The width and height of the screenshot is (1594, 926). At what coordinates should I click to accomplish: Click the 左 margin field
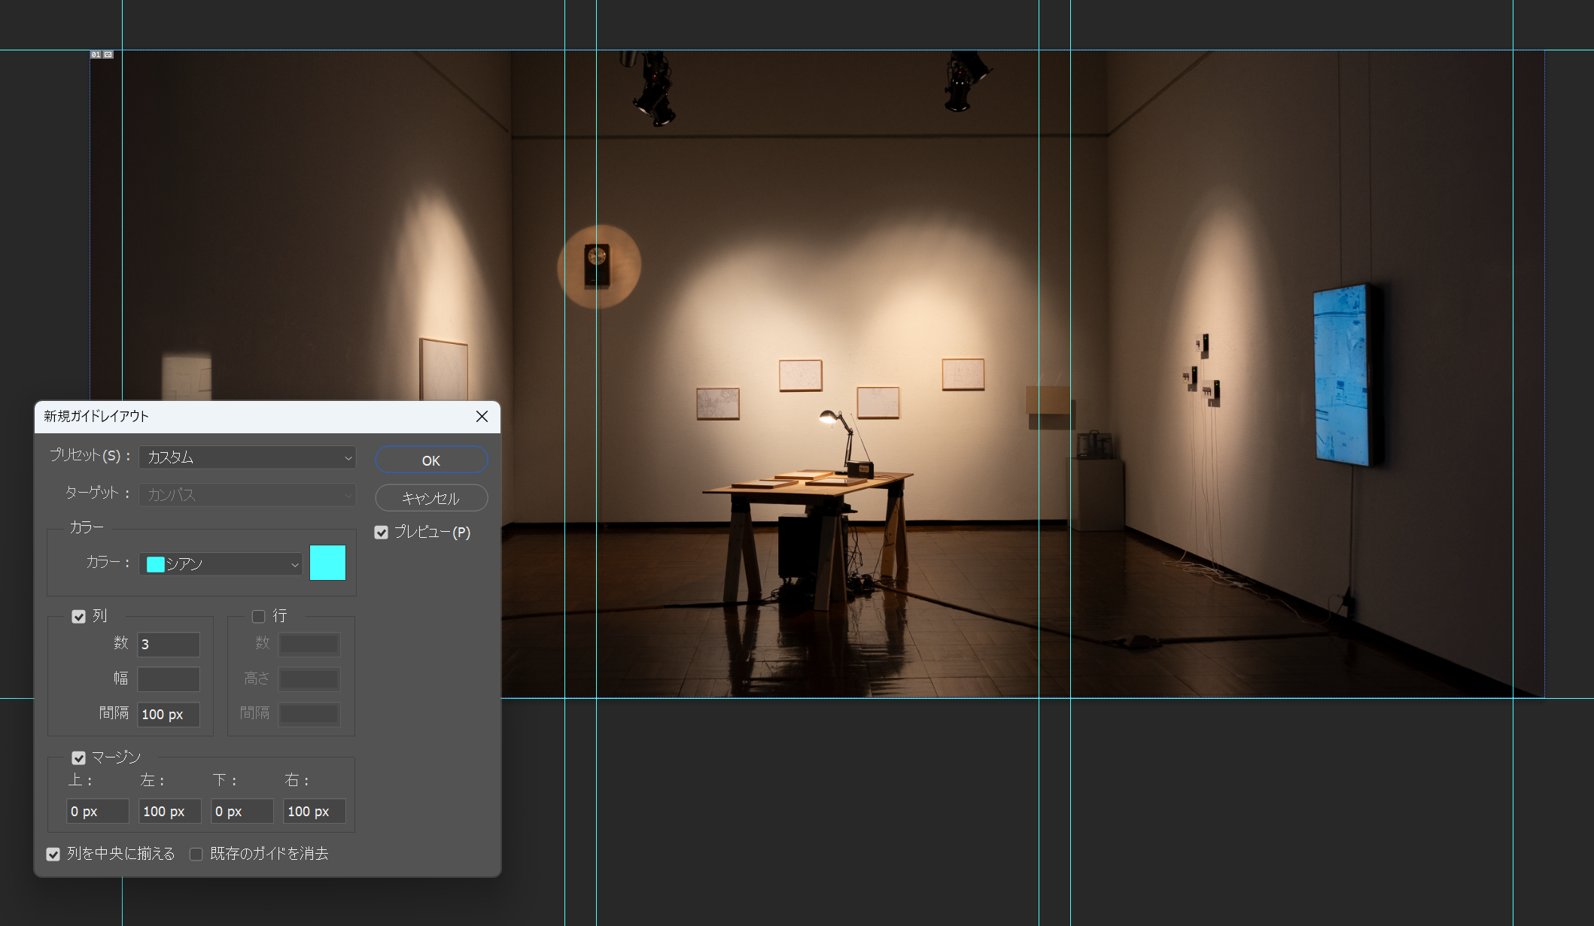(x=170, y=812)
